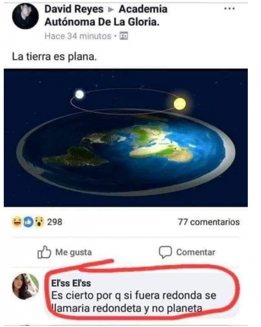Image resolution: width=261 pixels, height=327 pixels.
Task: Click the thumbs-up Me gusta icon
Action: [x=44, y=252]
